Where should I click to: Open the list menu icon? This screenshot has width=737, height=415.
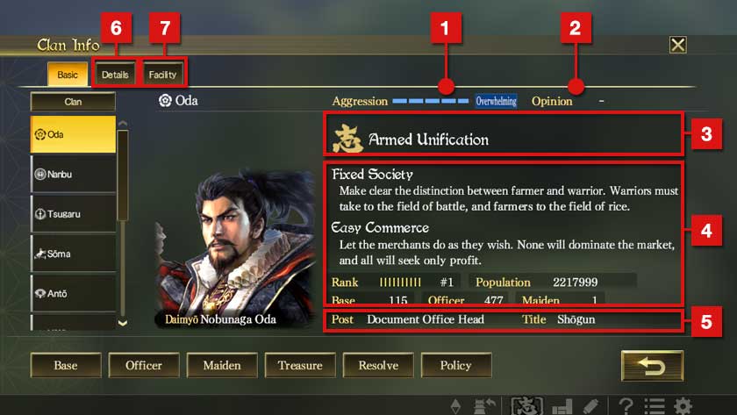pyautogui.click(x=655, y=406)
